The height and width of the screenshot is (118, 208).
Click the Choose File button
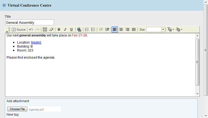(x=17, y=109)
